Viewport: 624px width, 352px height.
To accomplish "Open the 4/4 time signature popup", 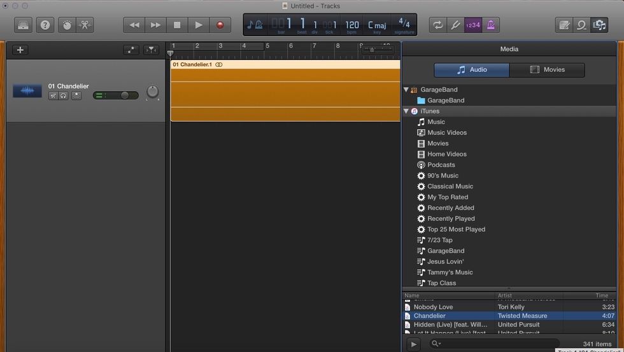I will click(404, 23).
